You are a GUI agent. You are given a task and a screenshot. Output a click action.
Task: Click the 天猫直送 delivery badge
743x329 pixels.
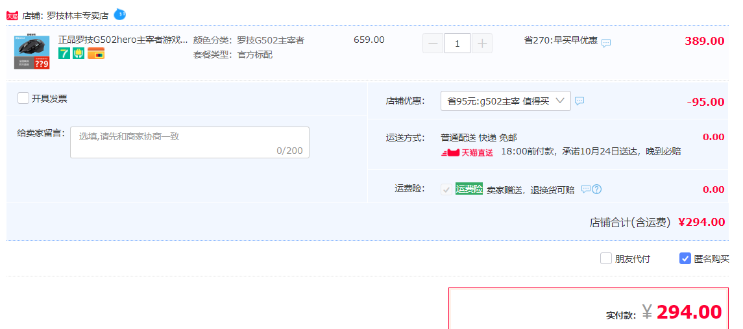pos(467,152)
